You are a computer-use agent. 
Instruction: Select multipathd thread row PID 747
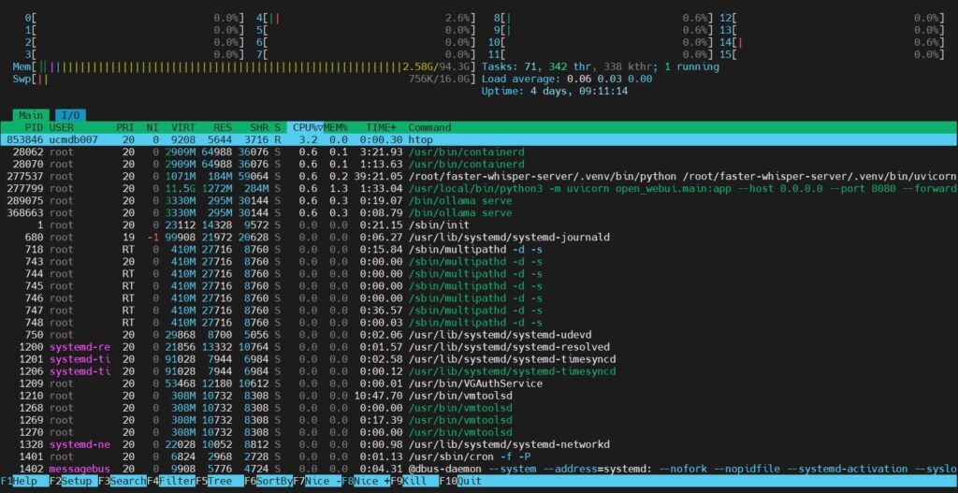479,311
